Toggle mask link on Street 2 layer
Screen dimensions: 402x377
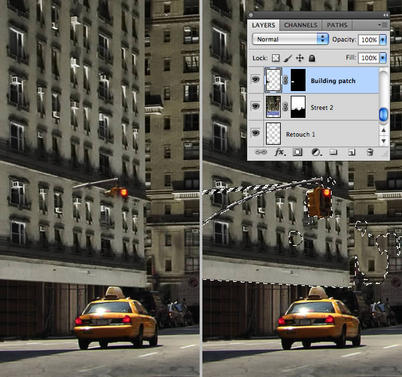[x=285, y=106]
